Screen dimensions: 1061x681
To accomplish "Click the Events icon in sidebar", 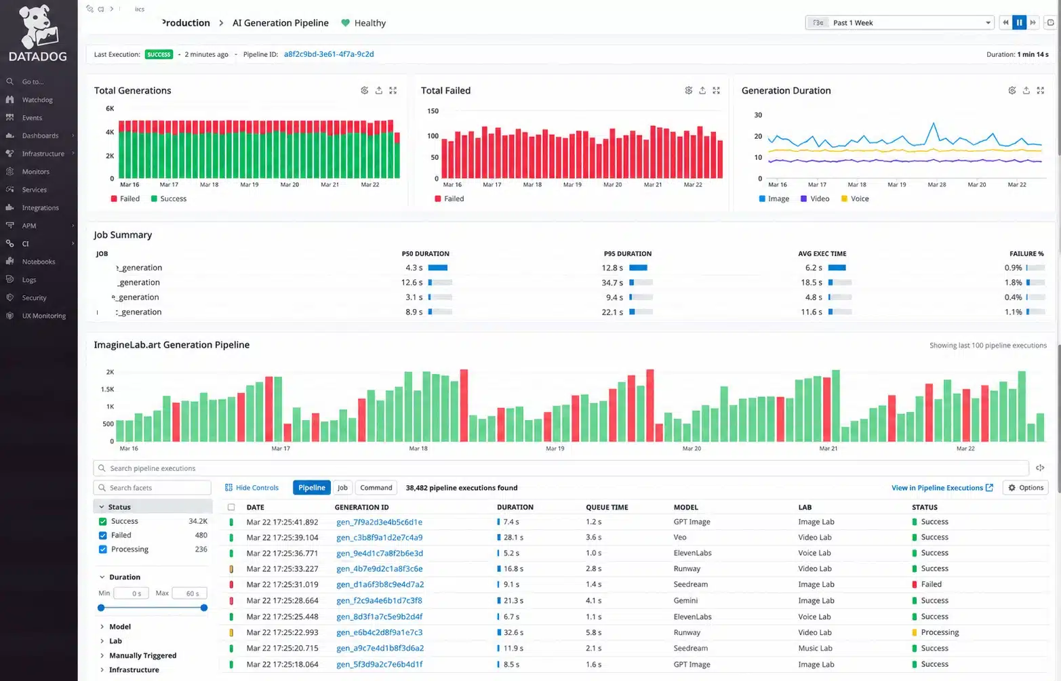I will click(9, 117).
